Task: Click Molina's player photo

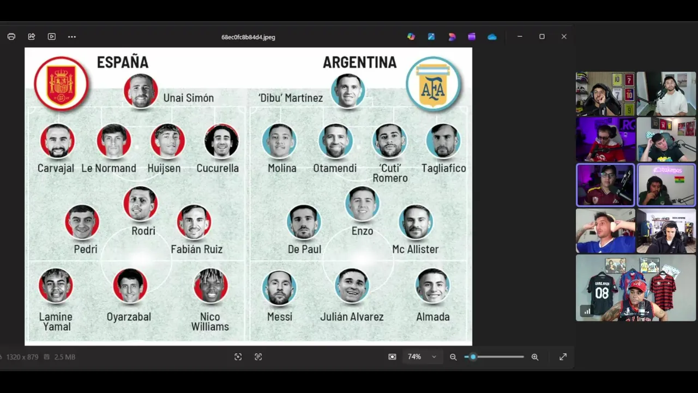Action: pos(279,141)
